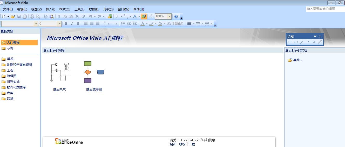This screenshot has width=345, height=147.
Task: Center align text
Action: click(x=91, y=24)
